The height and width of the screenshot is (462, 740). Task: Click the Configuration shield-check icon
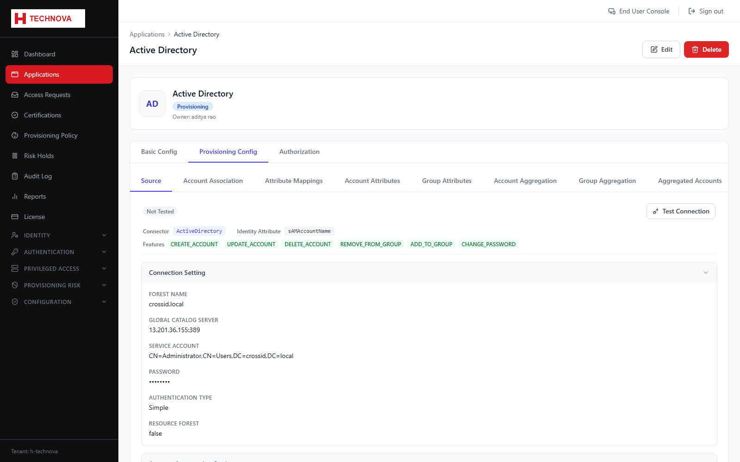pos(15,302)
